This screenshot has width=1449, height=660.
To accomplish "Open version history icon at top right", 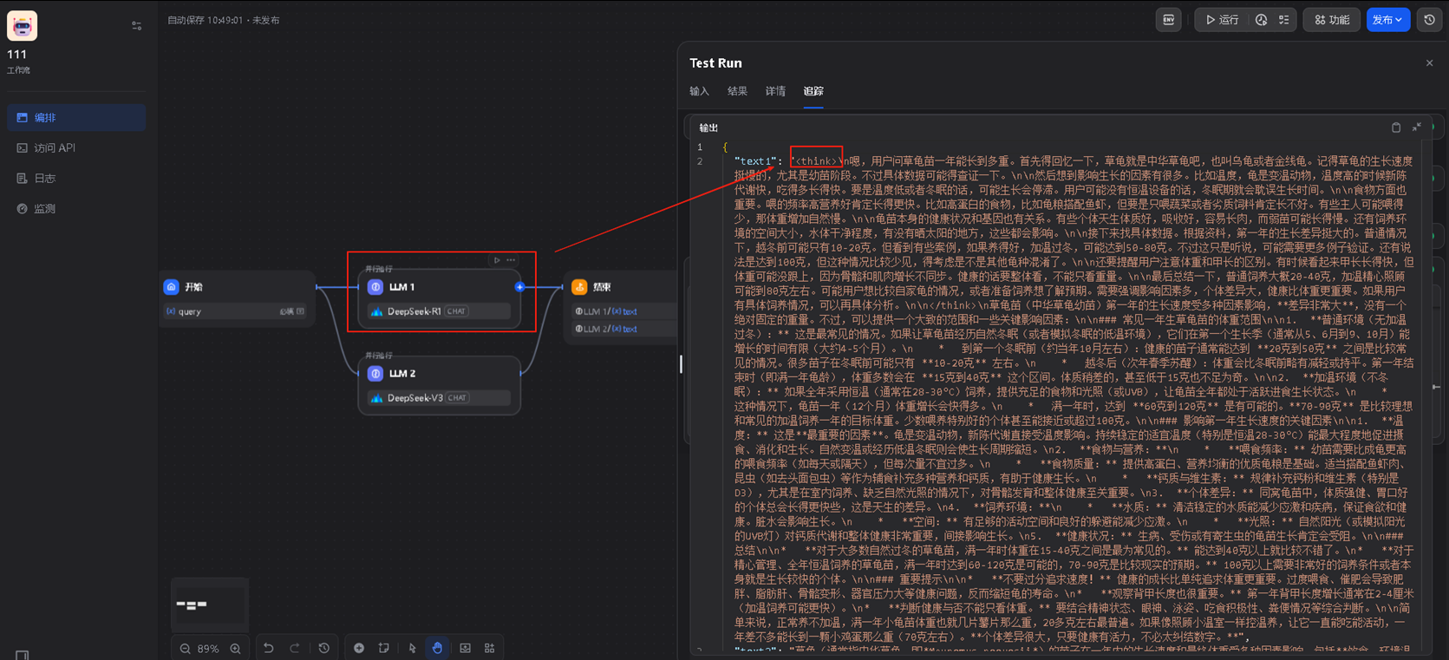I will click(x=1430, y=20).
